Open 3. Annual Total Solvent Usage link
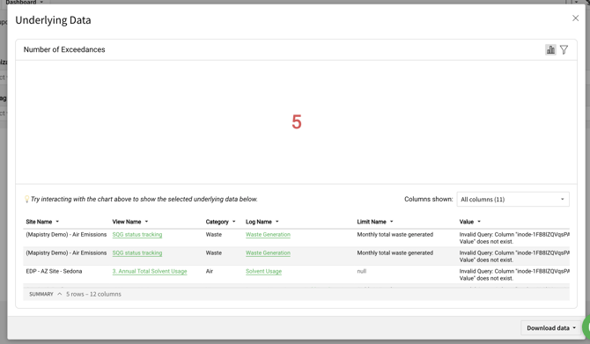 (x=150, y=272)
